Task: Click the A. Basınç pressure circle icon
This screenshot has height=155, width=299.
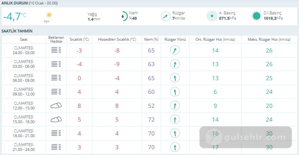Action: [212, 16]
